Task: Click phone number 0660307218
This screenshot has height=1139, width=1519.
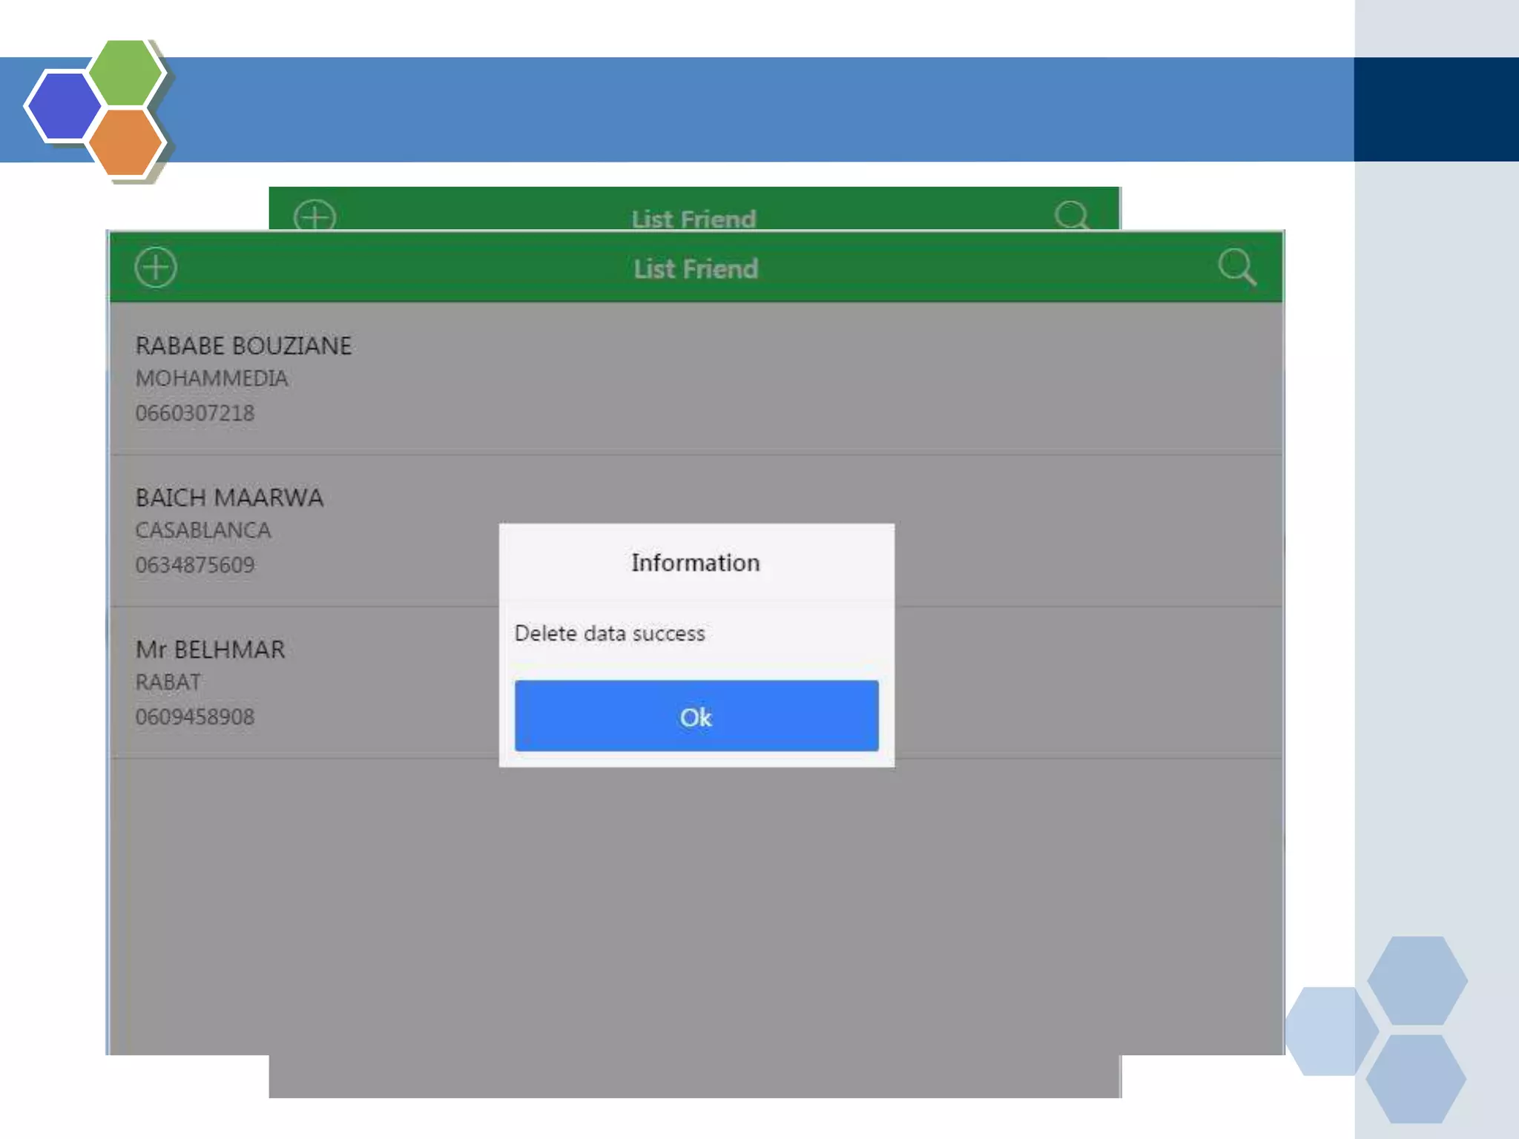Action: 194,413
